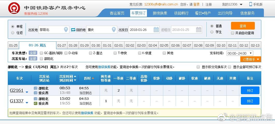This screenshot has width=275, height=124.
Task: Check 其他 train type filter
Action: pos(164,53)
